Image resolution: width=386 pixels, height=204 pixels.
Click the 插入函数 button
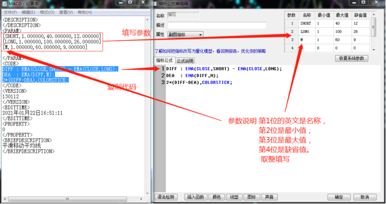(195, 197)
